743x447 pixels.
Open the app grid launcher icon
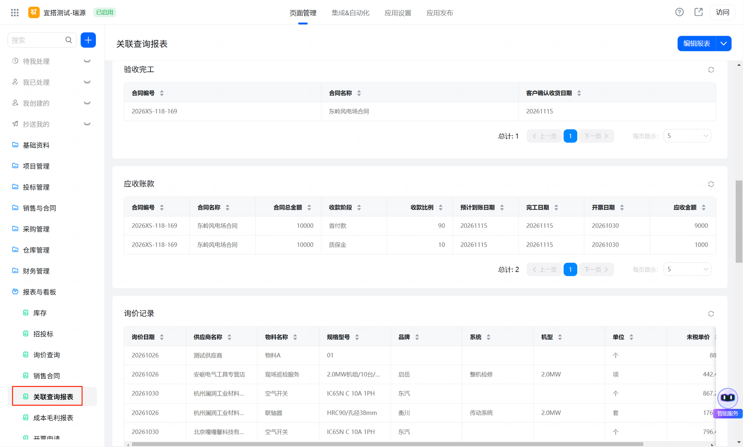pos(15,13)
